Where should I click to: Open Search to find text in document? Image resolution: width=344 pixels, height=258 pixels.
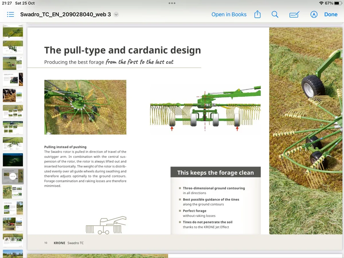pos(275,14)
